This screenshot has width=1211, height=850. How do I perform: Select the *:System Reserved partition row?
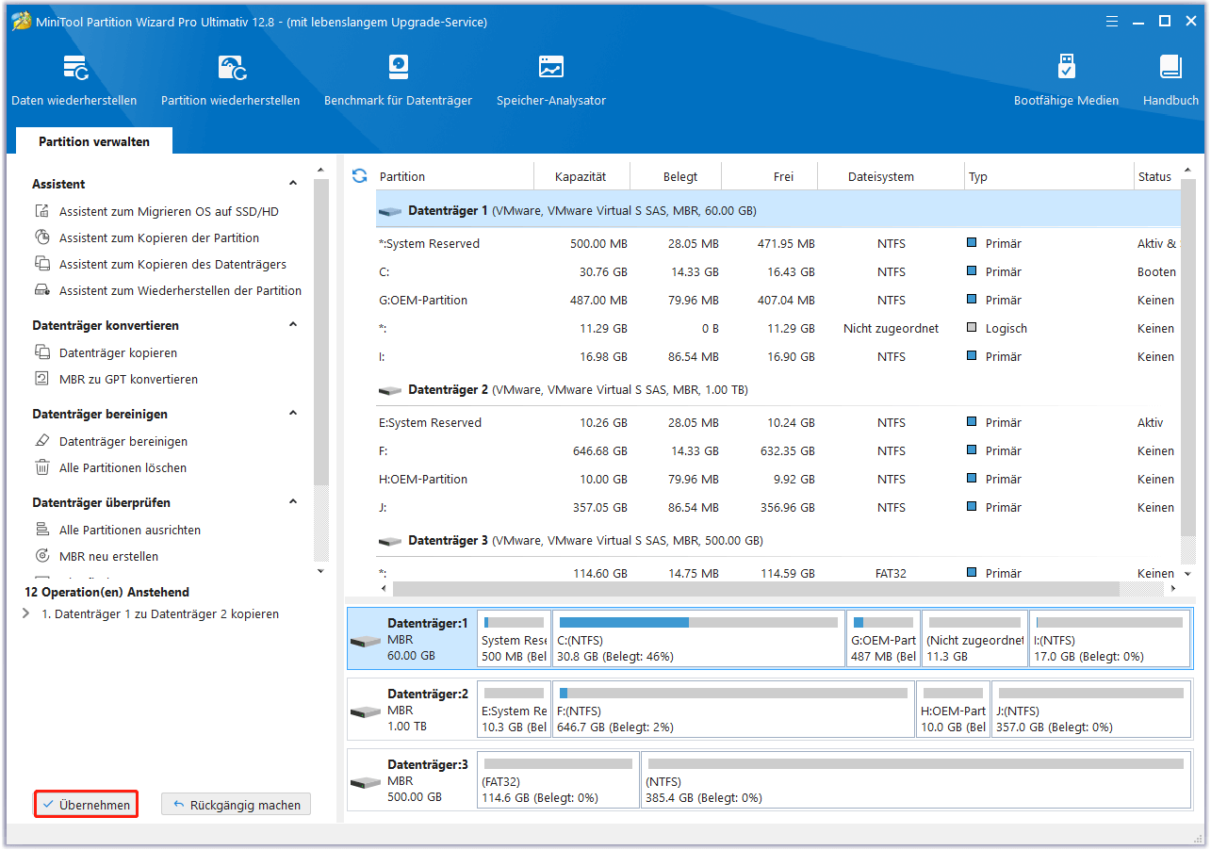click(x=778, y=243)
